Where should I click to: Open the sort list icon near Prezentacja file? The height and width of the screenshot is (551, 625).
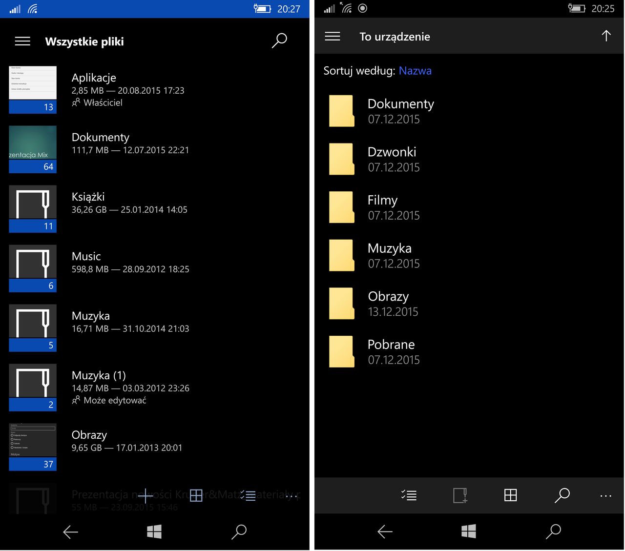(x=249, y=495)
